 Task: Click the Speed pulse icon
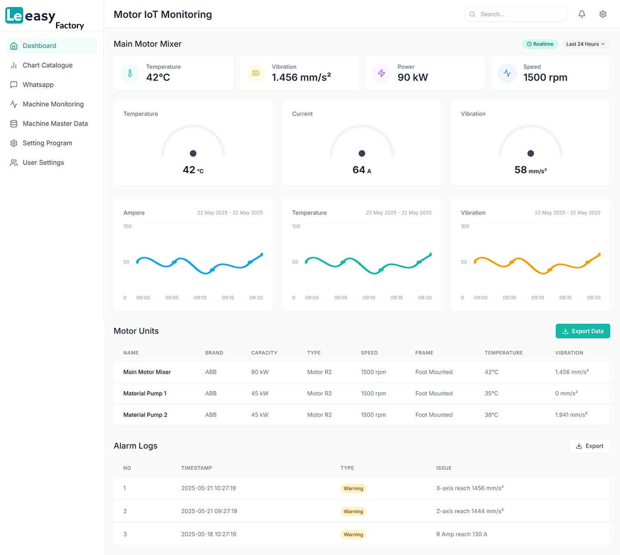click(x=507, y=73)
